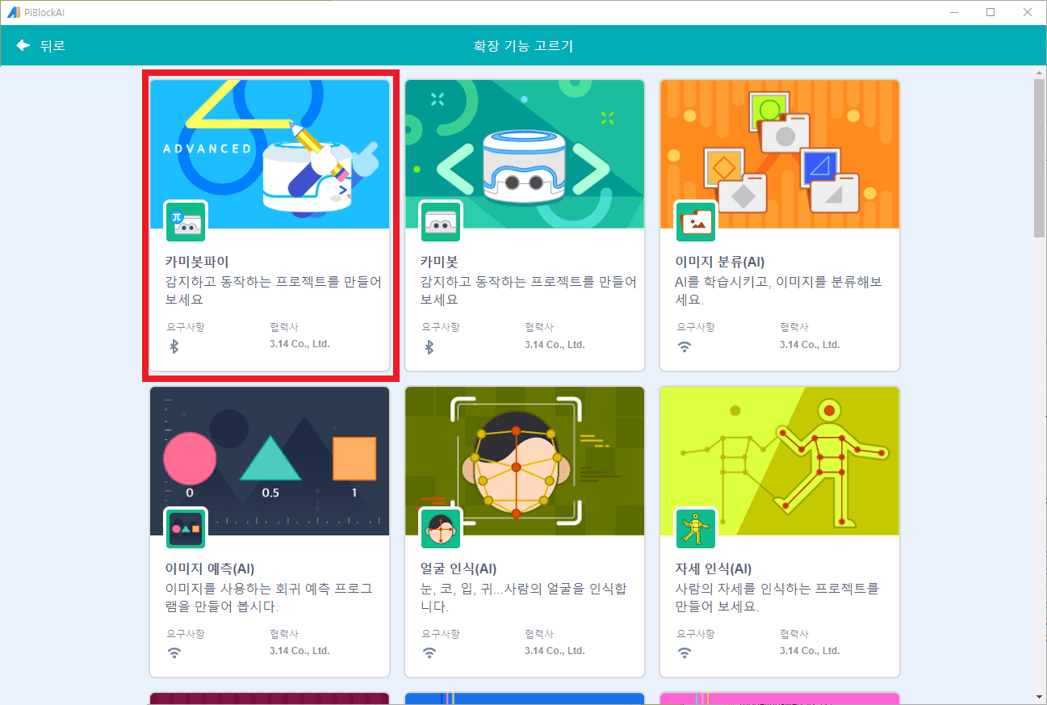Click the description starting '사람의 자세를 인식하는'
Image resolution: width=1047 pixels, height=705 pixels.
pyautogui.click(x=777, y=598)
